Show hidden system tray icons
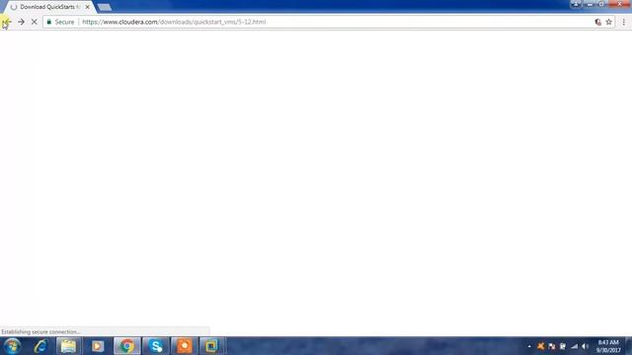This screenshot has width=632, height=355. pos(529,346)
